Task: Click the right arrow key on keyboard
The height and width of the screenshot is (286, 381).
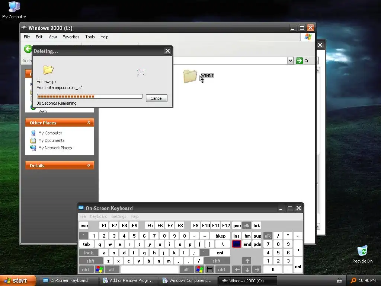Action: coord(257,270)
